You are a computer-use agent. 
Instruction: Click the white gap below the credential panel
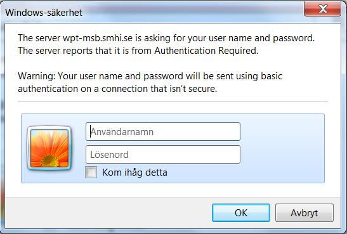click(173, 190)
